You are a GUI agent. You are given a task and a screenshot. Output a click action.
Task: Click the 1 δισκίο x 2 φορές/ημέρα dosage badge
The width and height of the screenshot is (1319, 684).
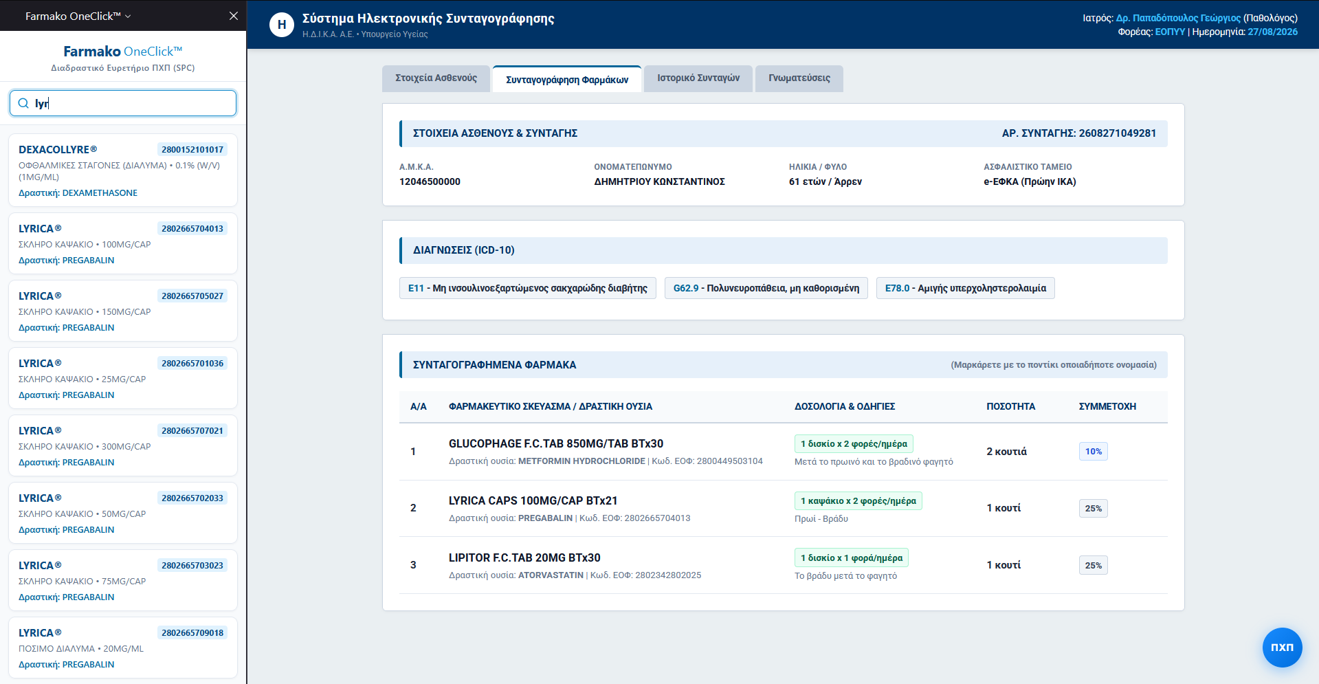click(854, 444)
